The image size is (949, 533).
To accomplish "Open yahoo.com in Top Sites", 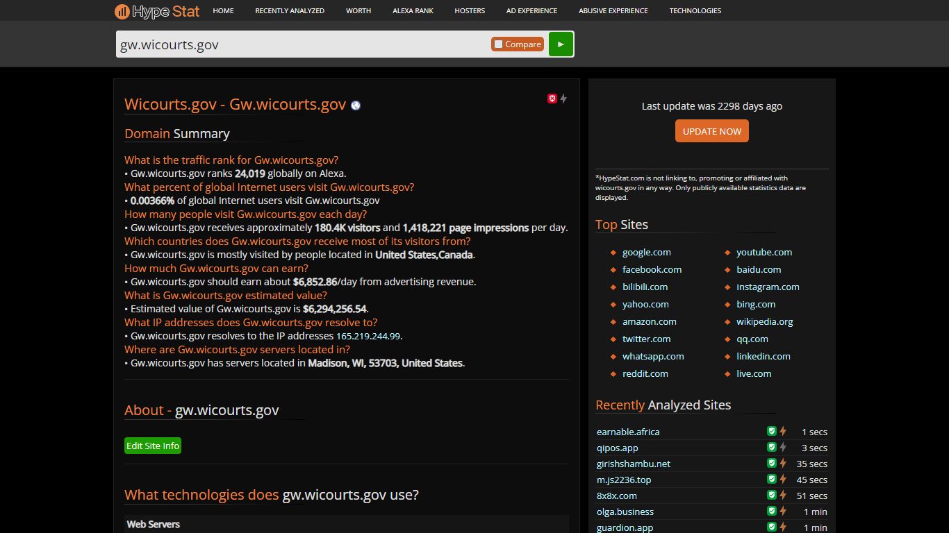I will point(645,304).
